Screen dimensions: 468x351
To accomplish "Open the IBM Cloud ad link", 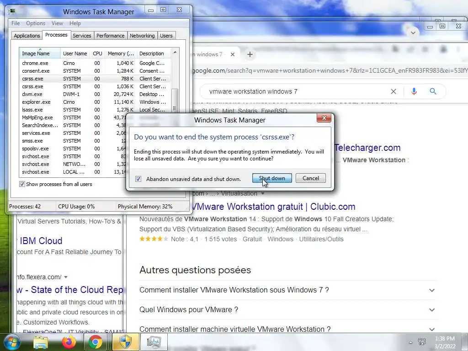I will click(41, 241).
